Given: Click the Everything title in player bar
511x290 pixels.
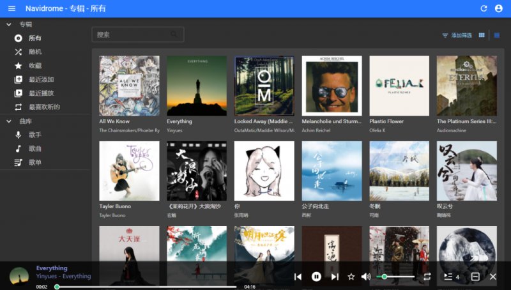Looking at the screenshot, I should click(52, 268).
